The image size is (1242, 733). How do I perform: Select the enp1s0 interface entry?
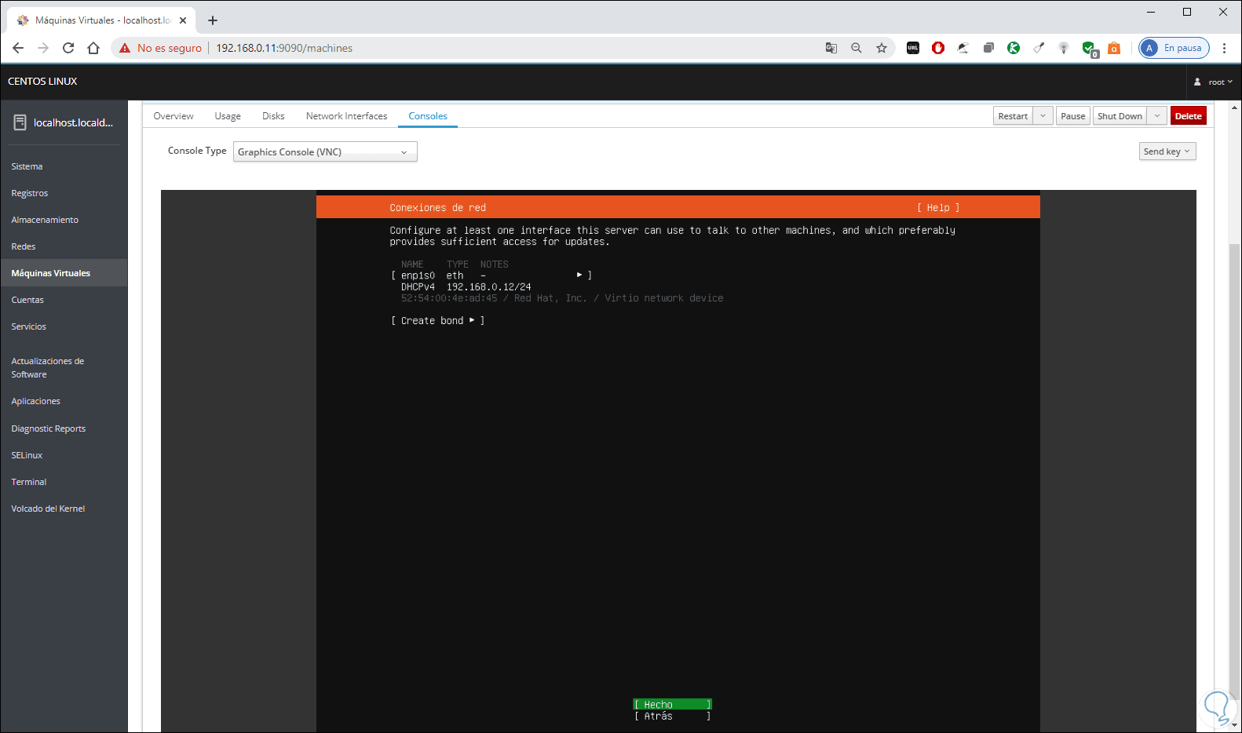coord(491,275)
